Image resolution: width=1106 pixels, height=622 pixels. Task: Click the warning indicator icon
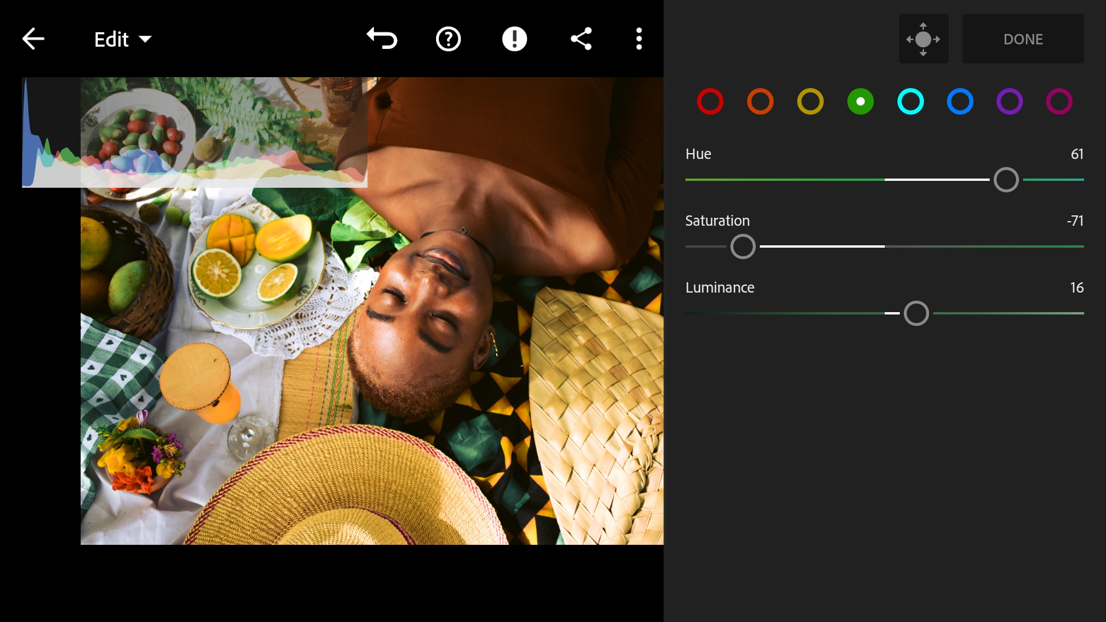click(x=515, y=39)
